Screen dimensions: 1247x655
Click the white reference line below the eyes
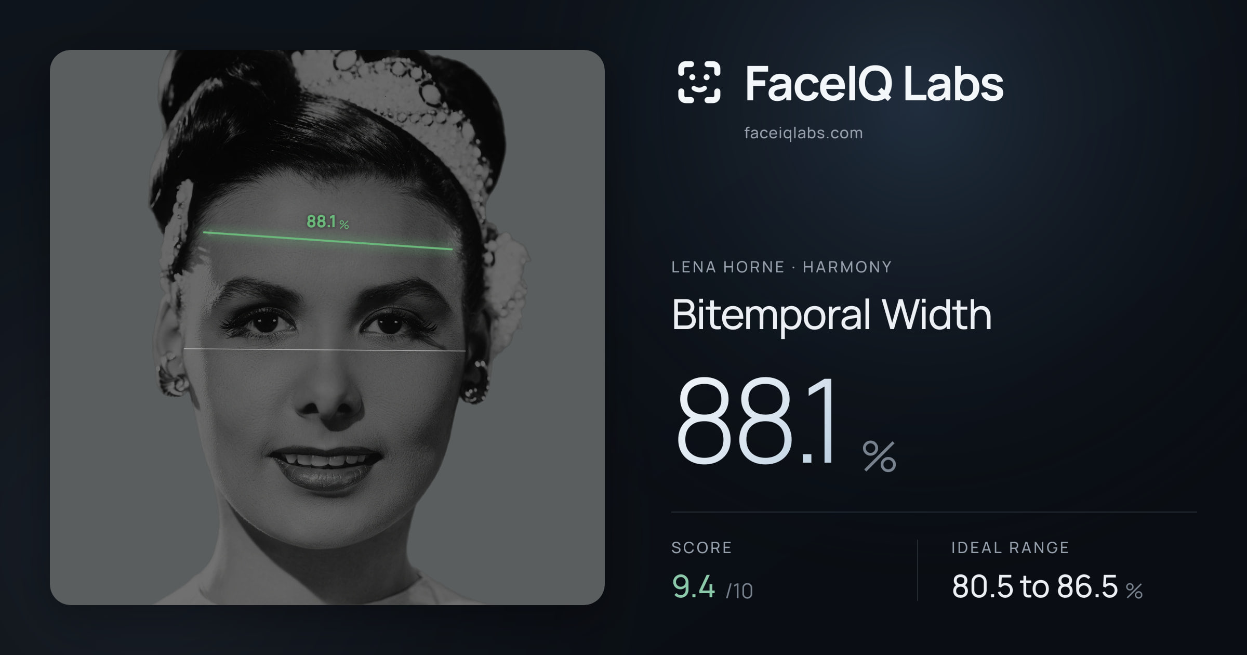[325, 350]
